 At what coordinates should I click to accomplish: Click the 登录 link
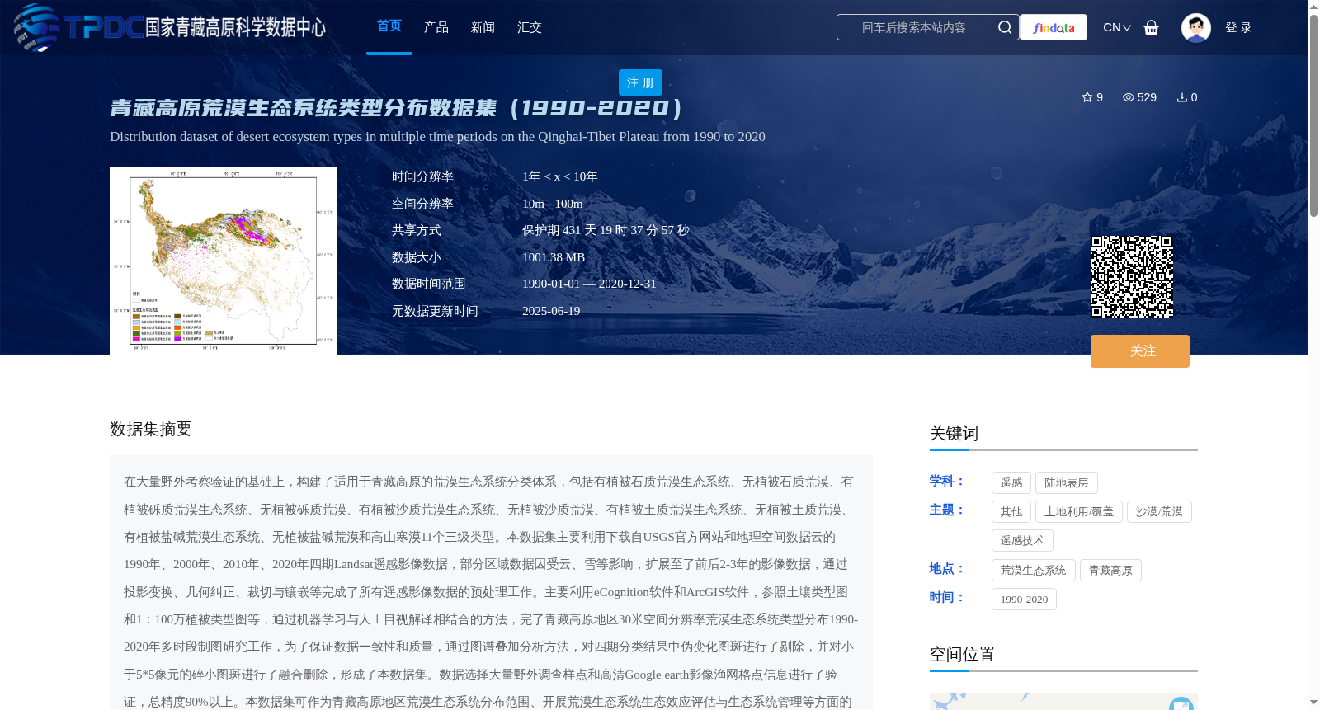coord(1238,27)
